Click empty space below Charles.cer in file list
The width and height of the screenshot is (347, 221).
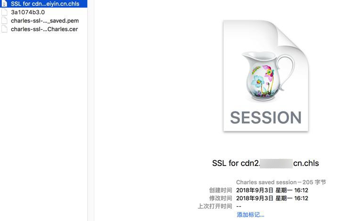(x=43, y=126)
